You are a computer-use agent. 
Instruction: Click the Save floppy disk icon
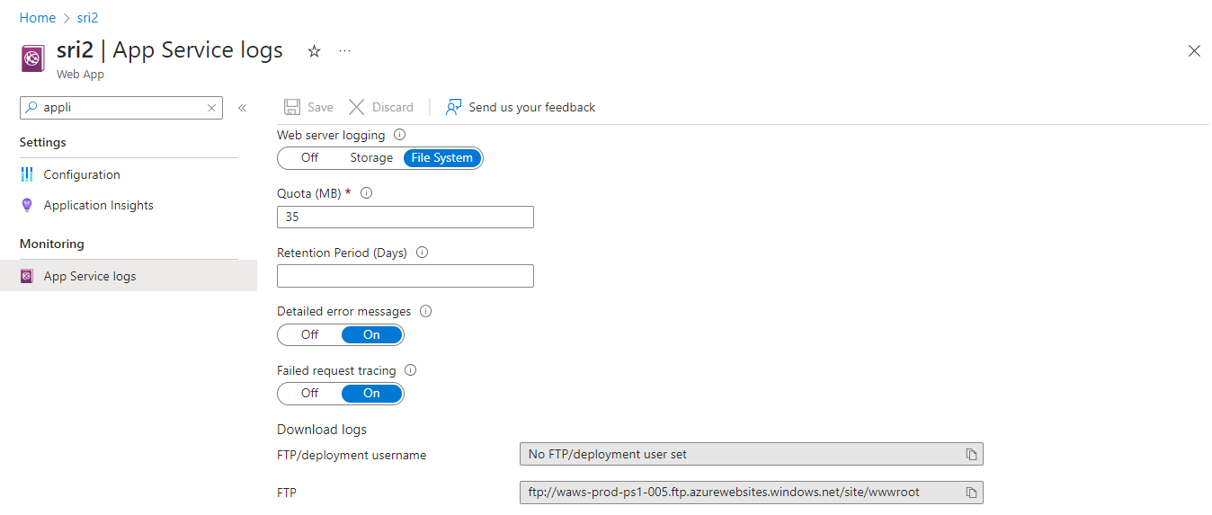coord(292,107)
